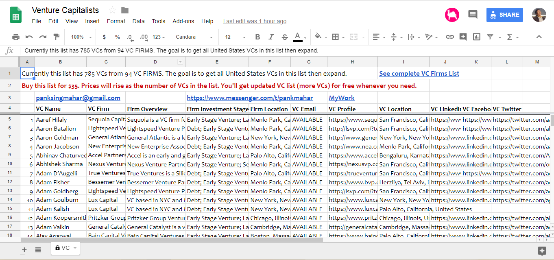554x260 pixels.
Task: Select the Paint format tool
Action: [57, 37]
